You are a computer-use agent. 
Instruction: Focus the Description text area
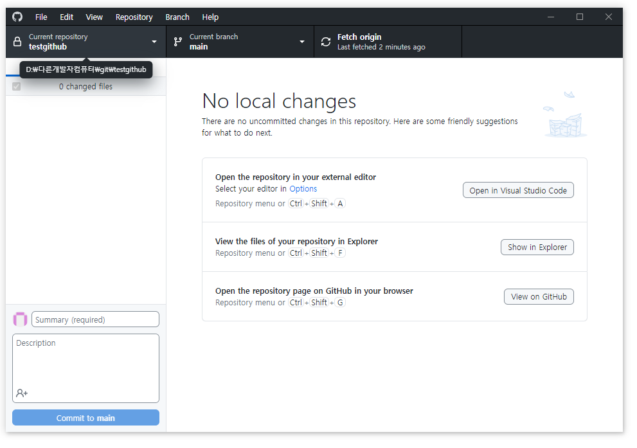85,368
